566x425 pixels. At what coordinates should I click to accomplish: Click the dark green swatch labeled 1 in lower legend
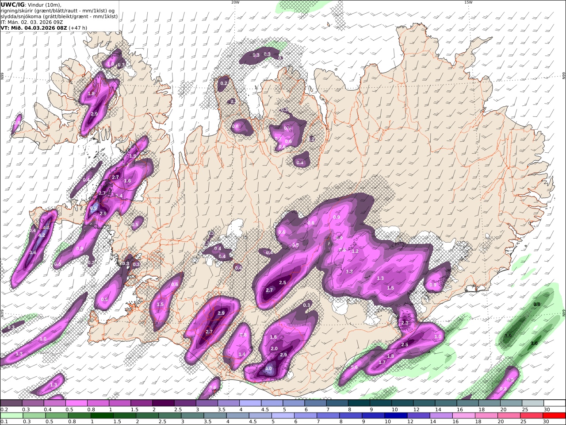click(103, 415)
